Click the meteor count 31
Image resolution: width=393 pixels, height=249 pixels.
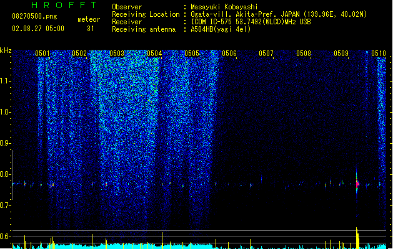pos(91,29)
